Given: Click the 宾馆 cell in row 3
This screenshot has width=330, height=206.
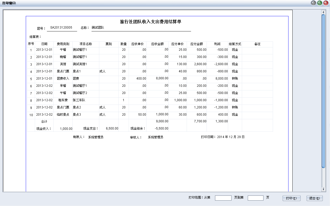Looking at the screenshot, I should point(63,64).
